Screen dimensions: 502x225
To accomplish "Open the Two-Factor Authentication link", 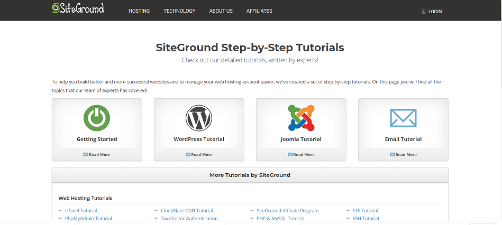I will tap(189, 219).
